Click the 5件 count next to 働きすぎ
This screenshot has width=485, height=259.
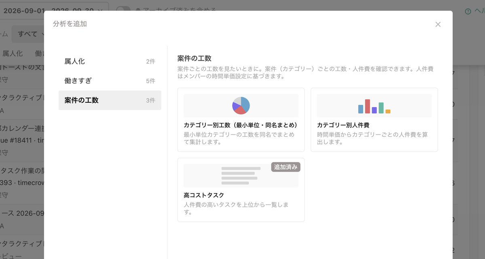coord(150,81)
